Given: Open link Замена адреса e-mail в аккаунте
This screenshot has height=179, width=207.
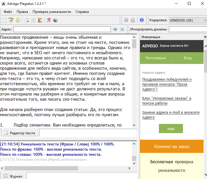Looking at the screenshot, I should [x=171, y=115].
